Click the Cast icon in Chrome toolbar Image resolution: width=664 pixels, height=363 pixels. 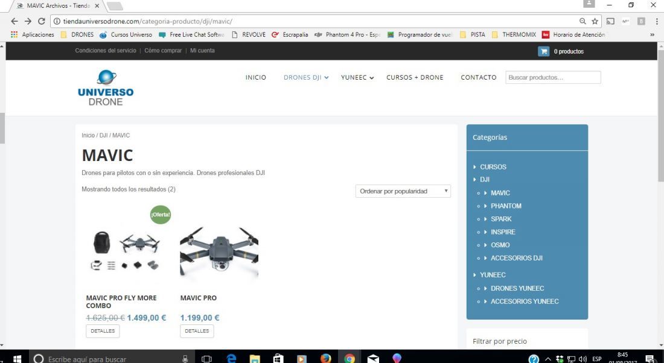coord(610,21)
